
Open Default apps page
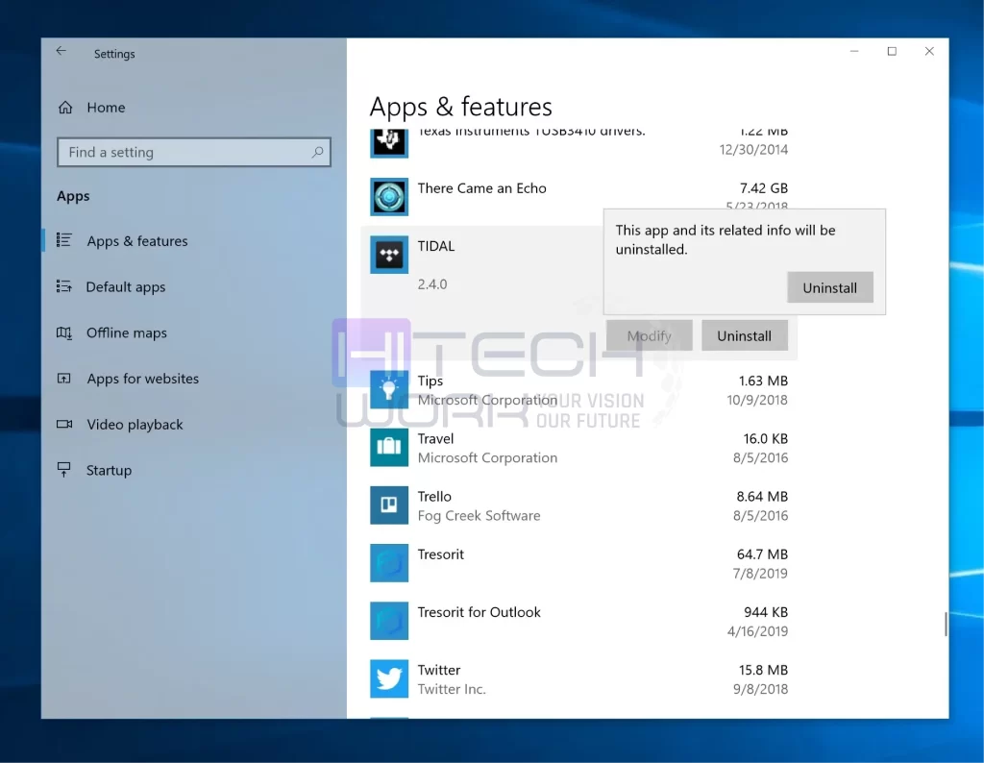coord(126,286)
